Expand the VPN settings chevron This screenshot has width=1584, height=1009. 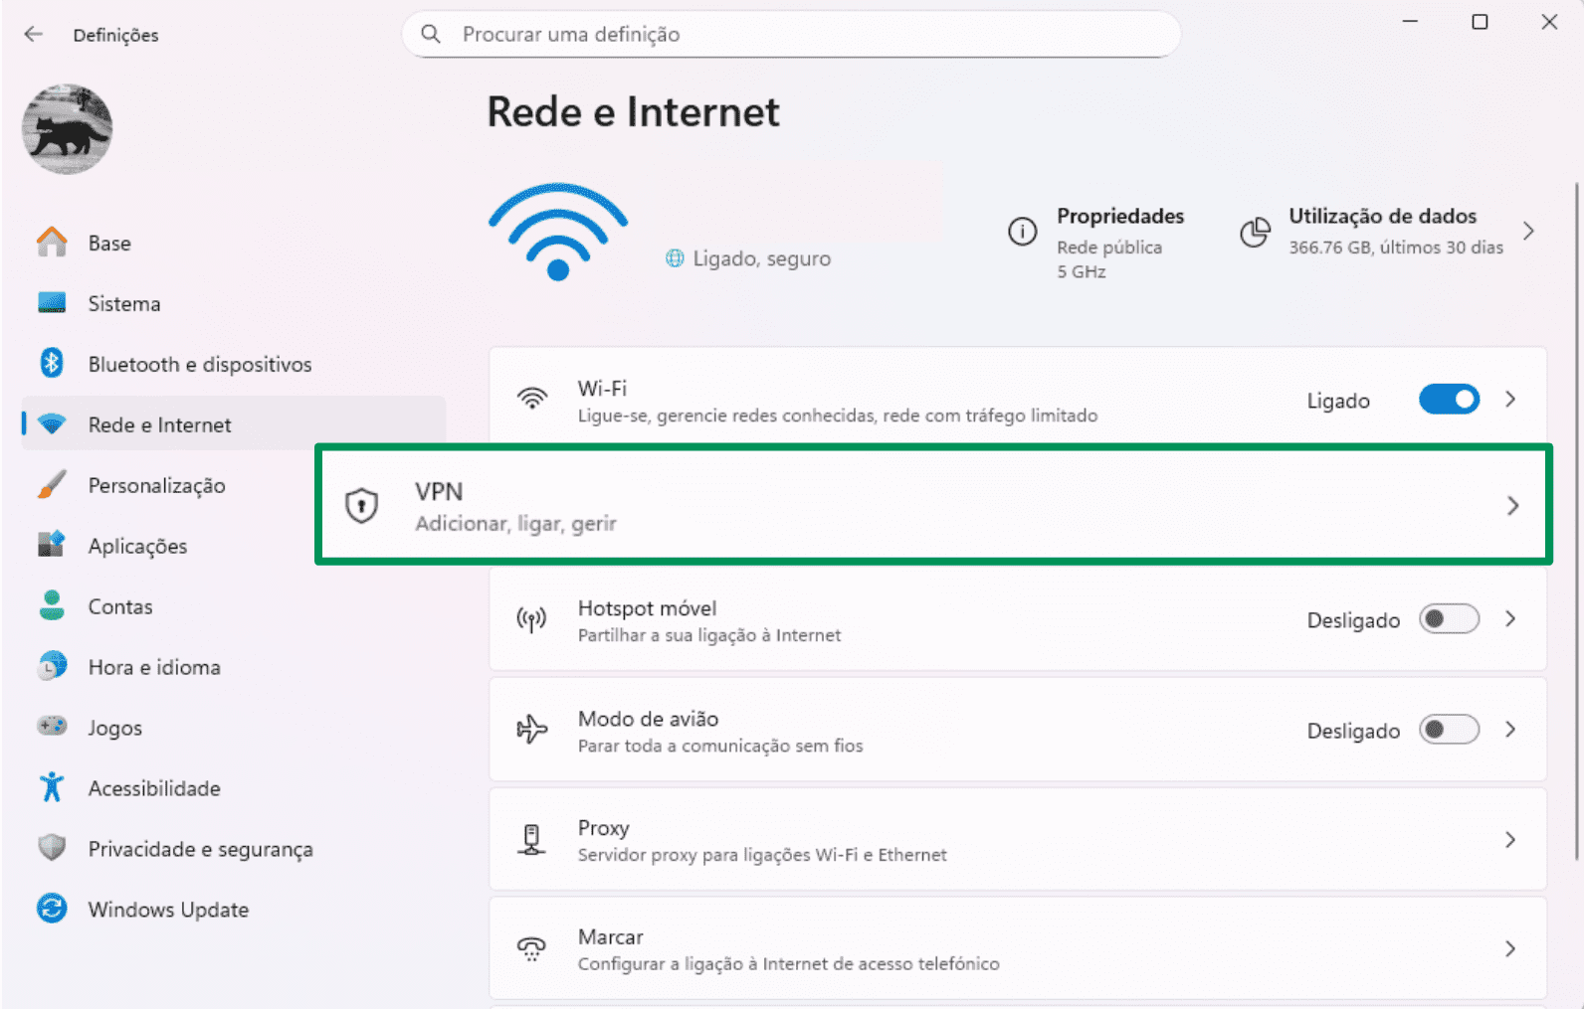(x=1513, y=505)
